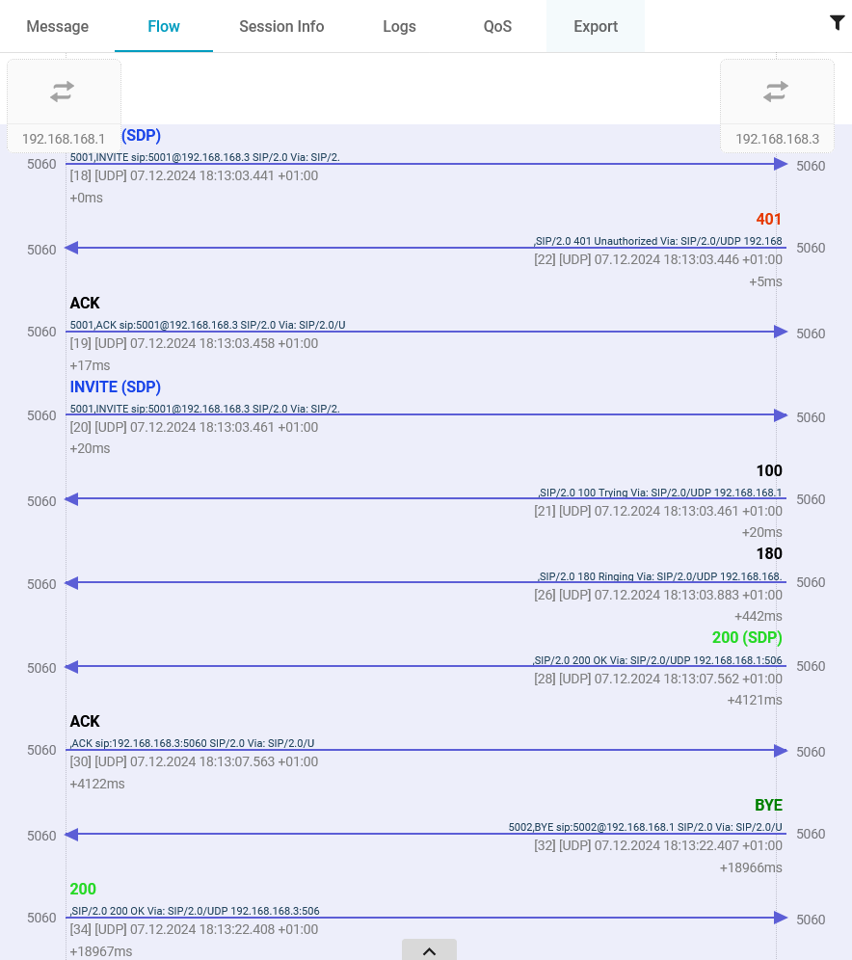The image size is (852, 960).
Task: Click the 192.168.168.3 host label
Action: [777, 139]
